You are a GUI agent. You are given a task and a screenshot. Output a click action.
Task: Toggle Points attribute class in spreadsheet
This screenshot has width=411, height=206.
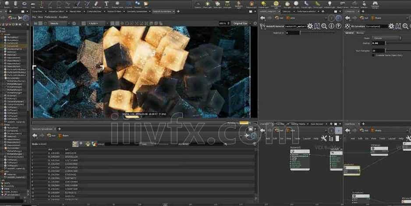point(75,144)
